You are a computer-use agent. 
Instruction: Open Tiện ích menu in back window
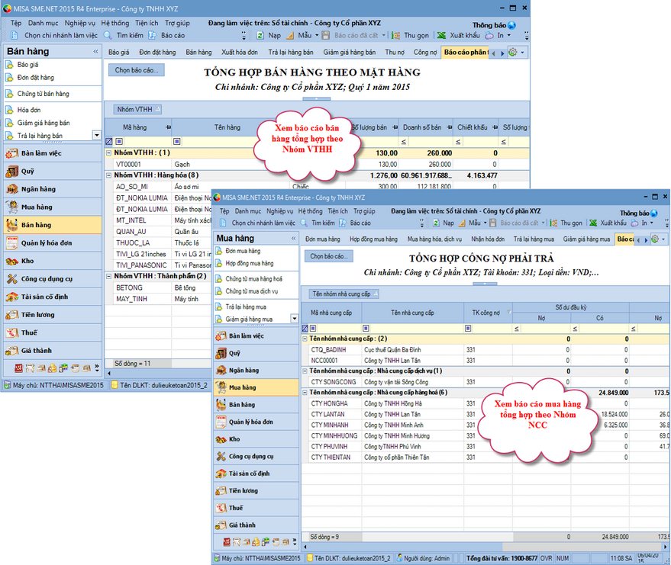tap(147, 23)
